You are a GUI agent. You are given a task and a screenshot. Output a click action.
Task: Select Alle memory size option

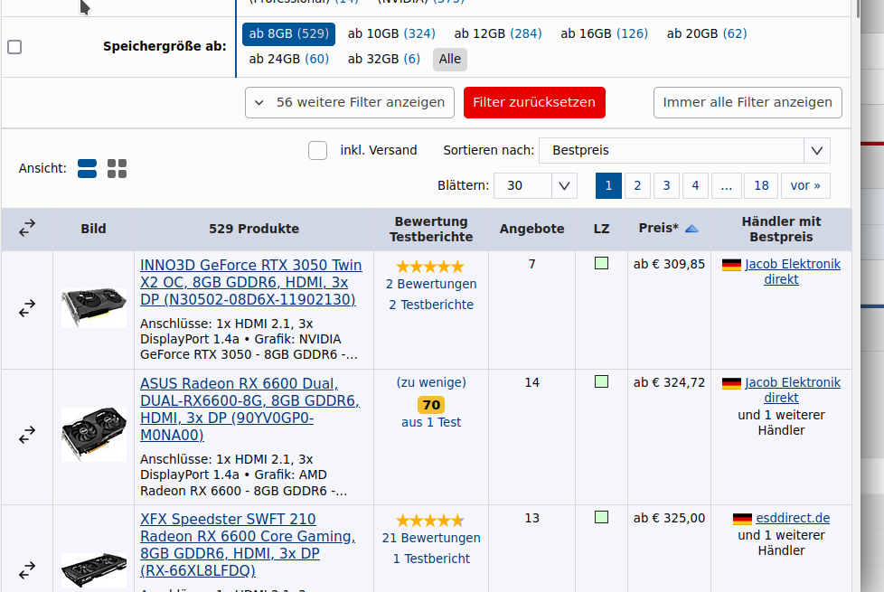tap(450, 60)
